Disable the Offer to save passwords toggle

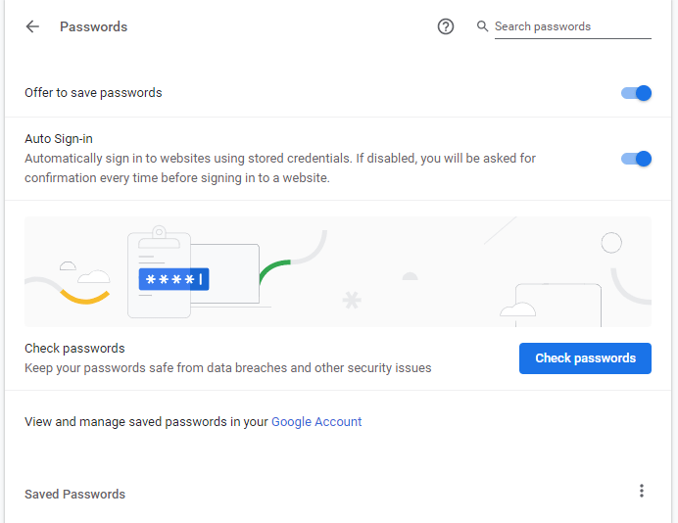tap(636, 93)
